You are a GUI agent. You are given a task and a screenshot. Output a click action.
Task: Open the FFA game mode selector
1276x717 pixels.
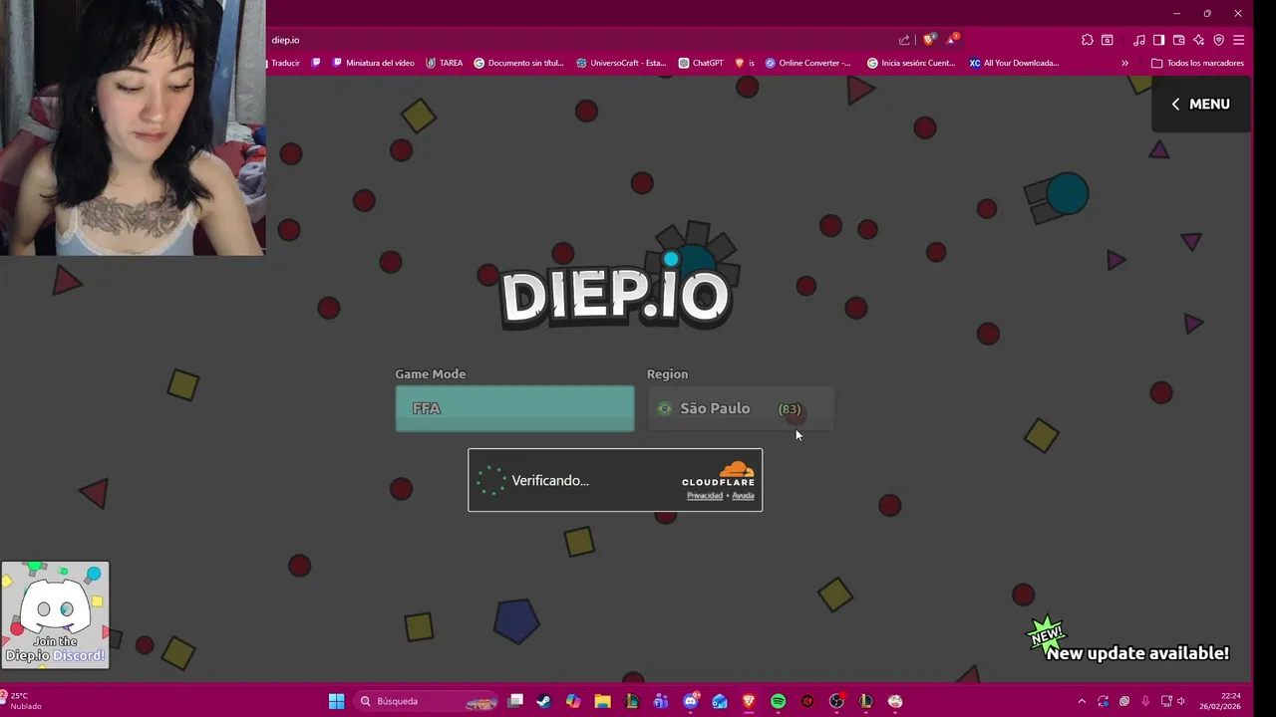[x=514, y=408]
